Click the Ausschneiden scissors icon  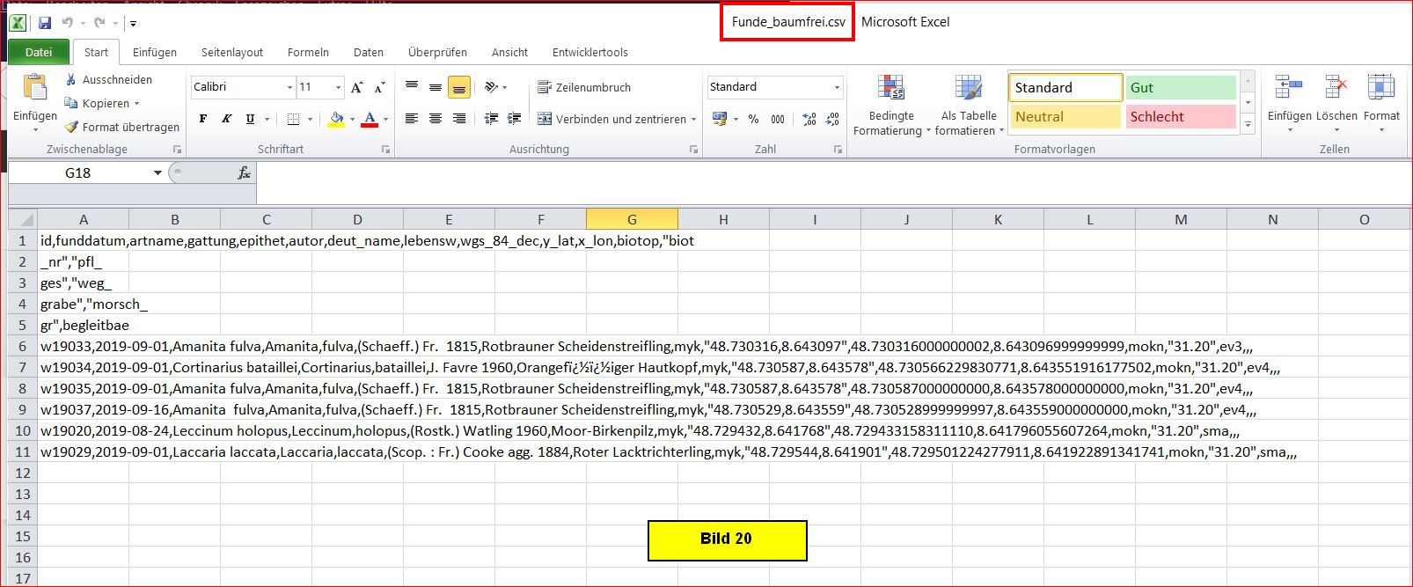pyautogui.click(x=71, y=80)
